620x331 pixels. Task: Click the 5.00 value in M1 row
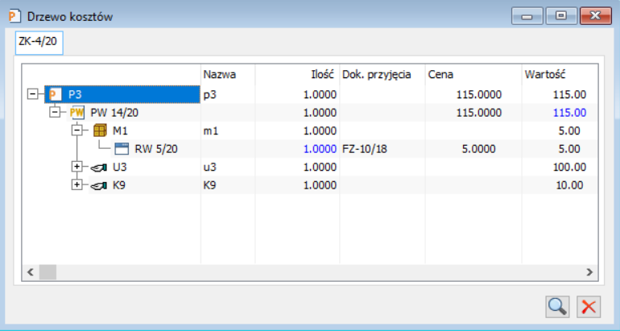[569, 131]
